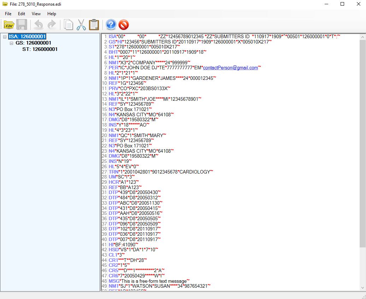Click the REF*1G*123456 line 10
The image size is (366, 299).
pyautogui.click(x=128, y=83)
